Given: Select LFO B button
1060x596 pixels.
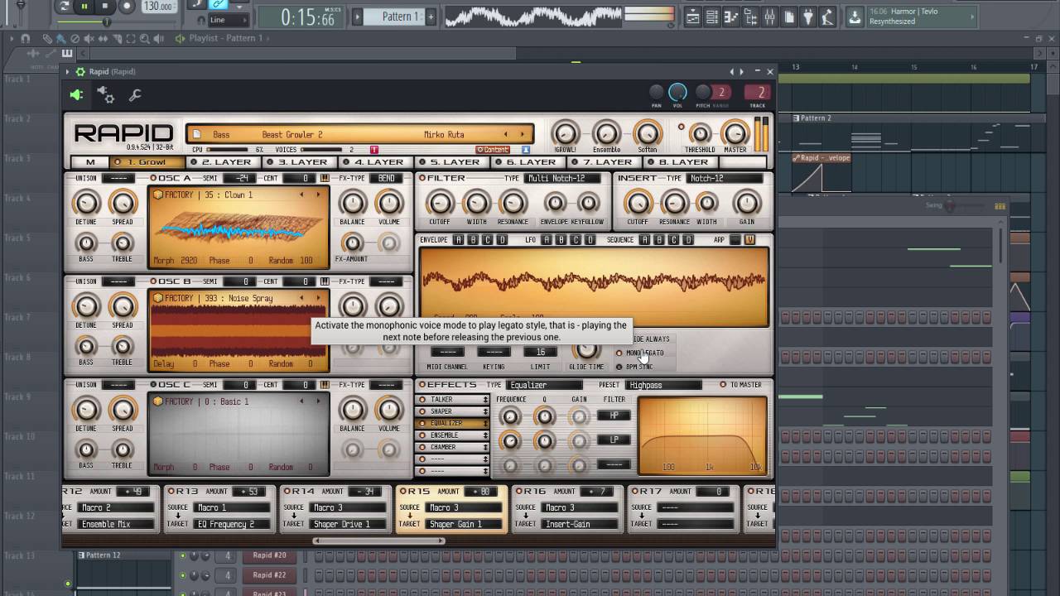Looking at the screenshot, I should tap(561, 240).
